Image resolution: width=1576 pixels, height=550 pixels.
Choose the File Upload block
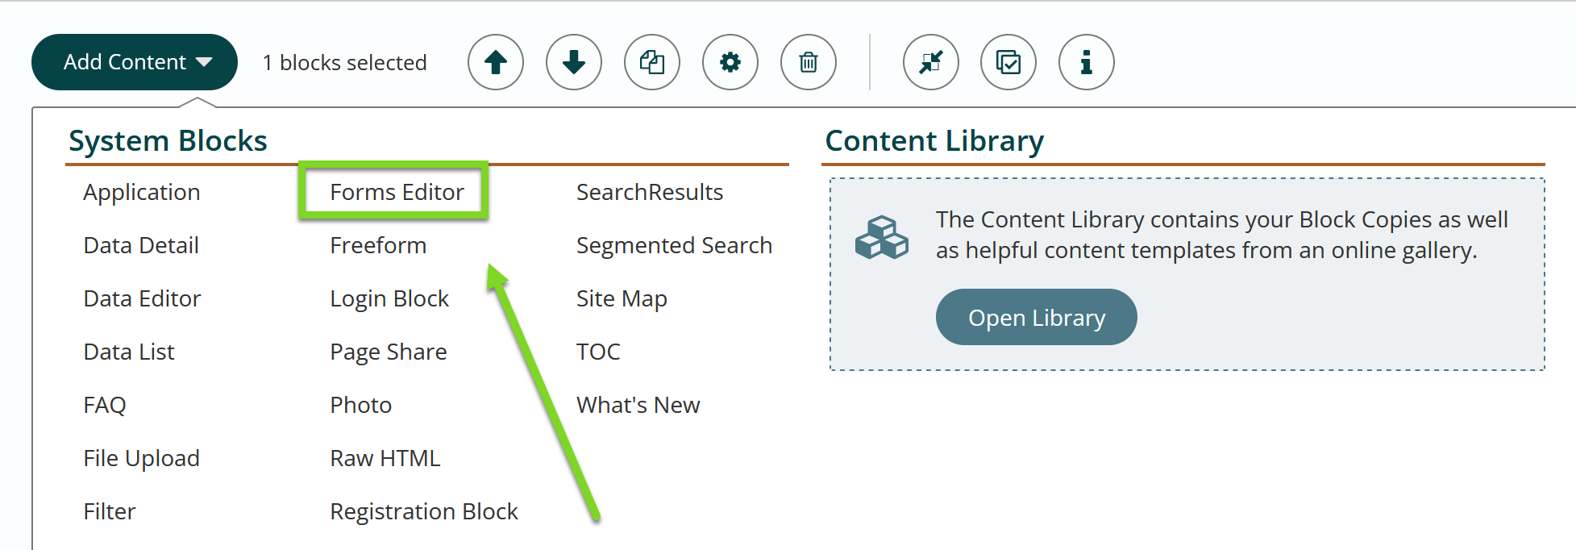[x=142, y=458]
